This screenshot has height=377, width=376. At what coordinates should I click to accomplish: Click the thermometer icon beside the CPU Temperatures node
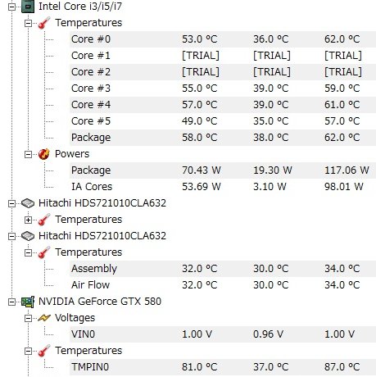coord(44,23)
